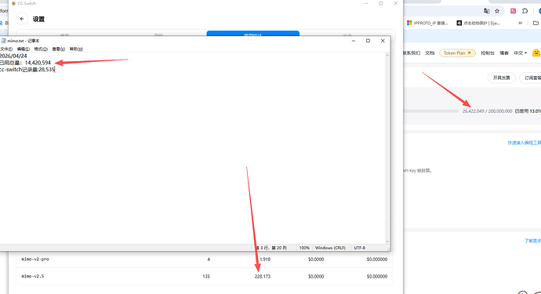
Task: Open 文档 in the page navigation
Action: (x=430, y=53)
